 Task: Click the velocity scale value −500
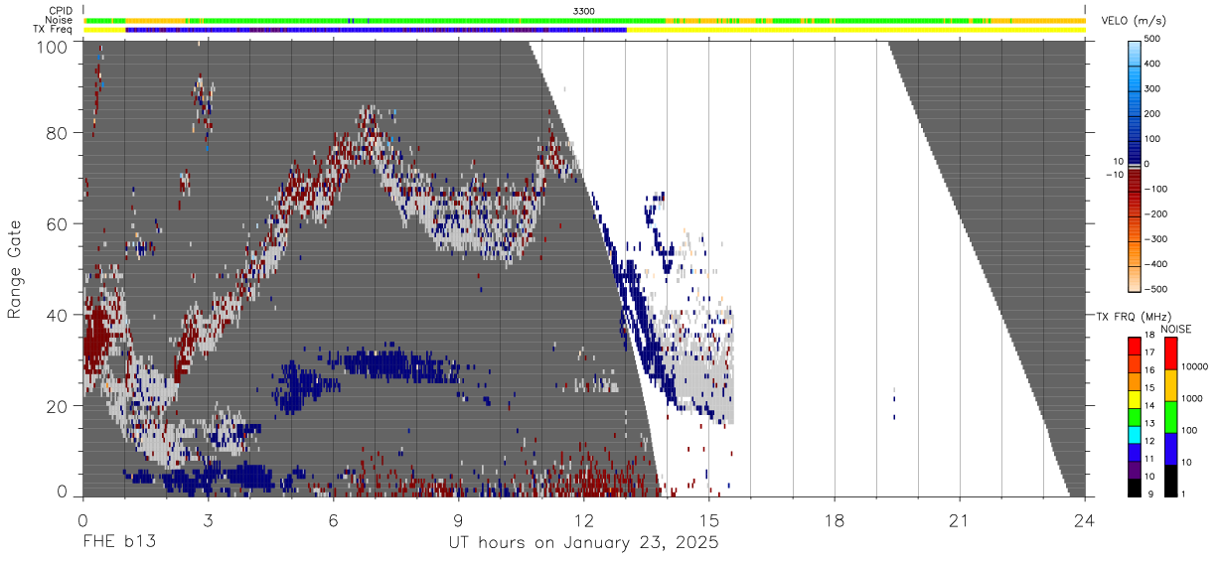(x=1155, y=290)
